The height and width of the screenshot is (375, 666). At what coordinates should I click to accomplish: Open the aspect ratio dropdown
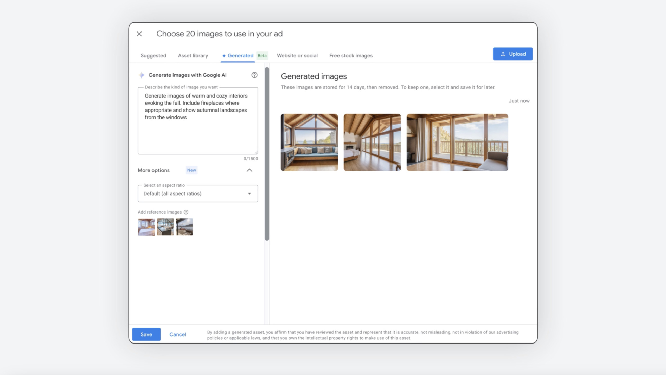pyautogui.click(x=198, y=193)
